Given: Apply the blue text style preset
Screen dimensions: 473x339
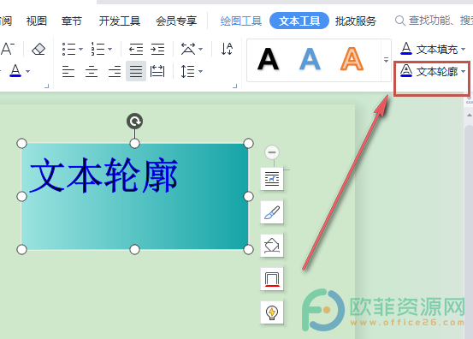Looking at the screenshot, I should 310,59.
